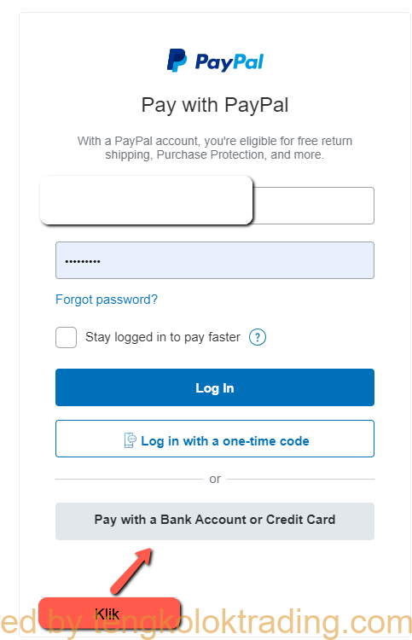Viewport: 412px width, 640px height.
Task: Click the 'or' divider text
Action: [x=215, y=479]
